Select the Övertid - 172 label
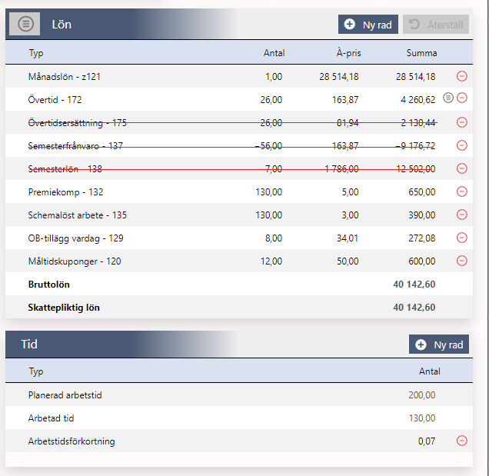This screenshot has width=489, height=476. (x=55, y=100)
